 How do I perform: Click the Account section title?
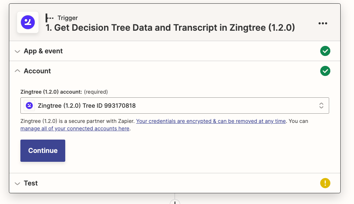point(37,71)
